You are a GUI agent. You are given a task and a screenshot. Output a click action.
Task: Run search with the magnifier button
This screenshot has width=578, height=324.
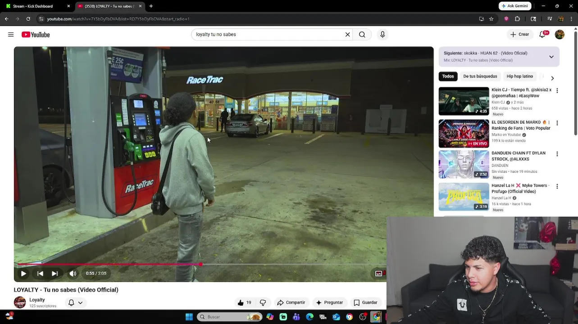[x=362, y=35]
